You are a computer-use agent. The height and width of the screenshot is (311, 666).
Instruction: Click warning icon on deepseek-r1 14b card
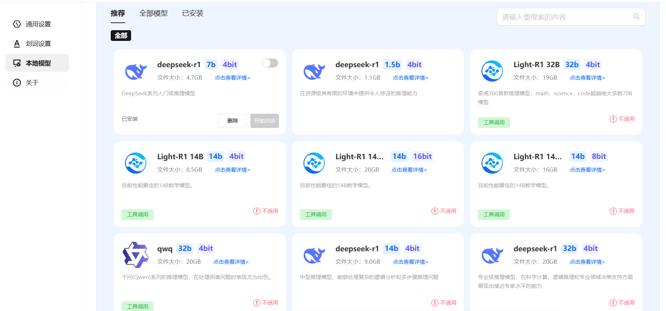pos(435,303)
